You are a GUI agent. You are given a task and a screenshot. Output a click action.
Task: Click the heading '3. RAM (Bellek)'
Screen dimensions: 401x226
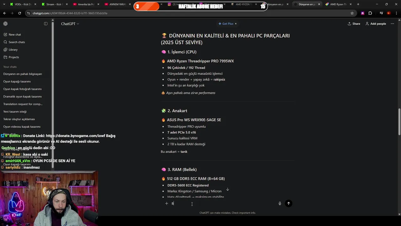click(182, 169)
